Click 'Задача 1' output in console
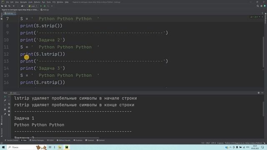The width and height of the screenshot is (267, 150). click(x=24, y=118)
